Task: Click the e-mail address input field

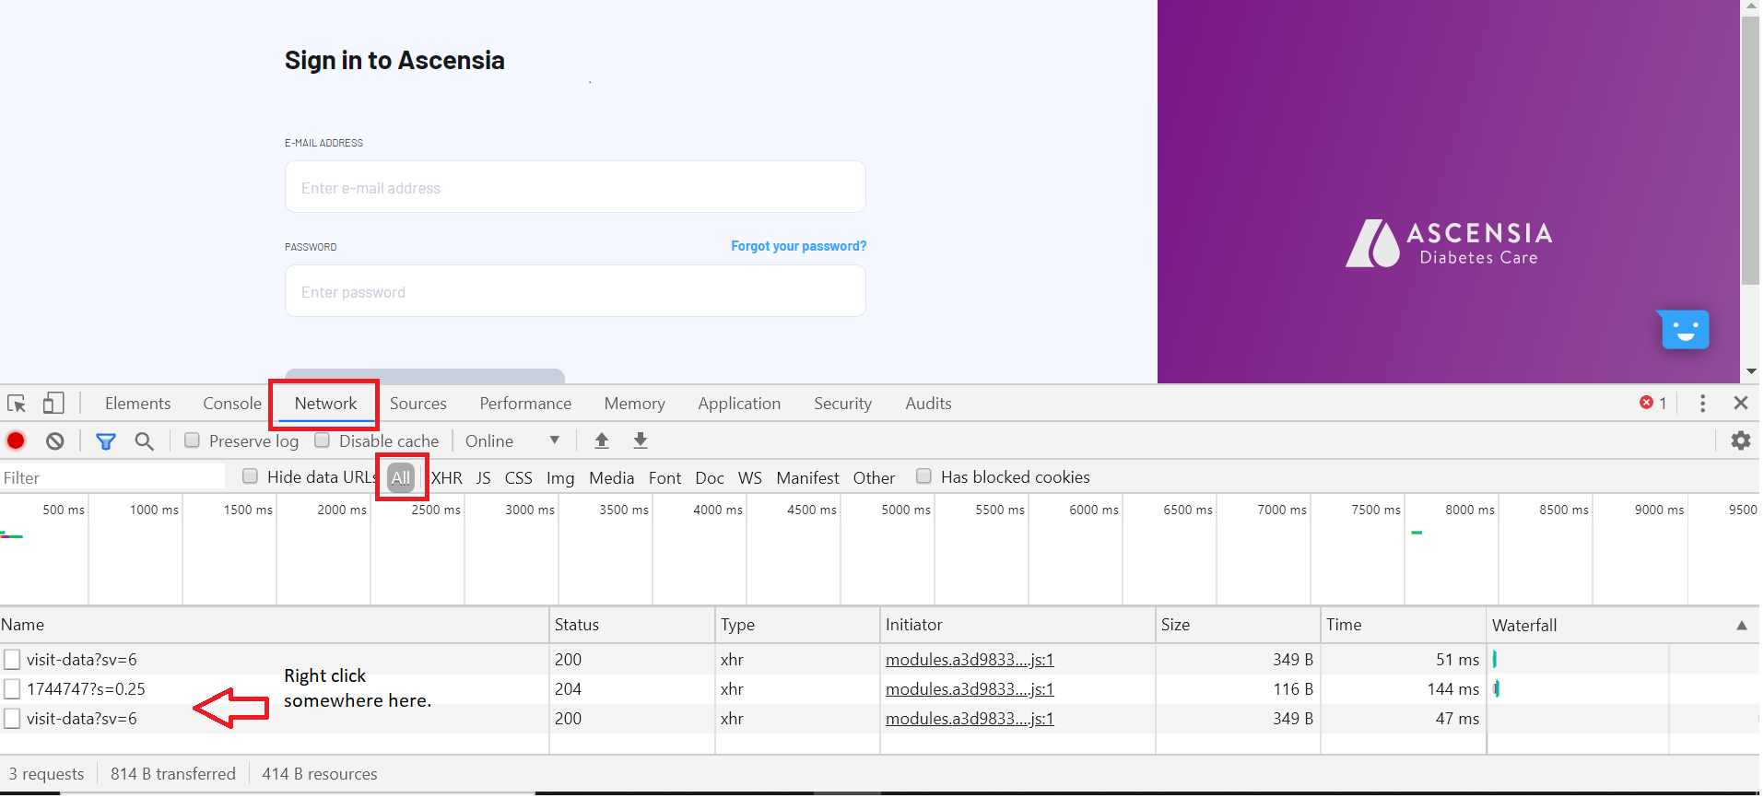Action: (x=575, y=187)
